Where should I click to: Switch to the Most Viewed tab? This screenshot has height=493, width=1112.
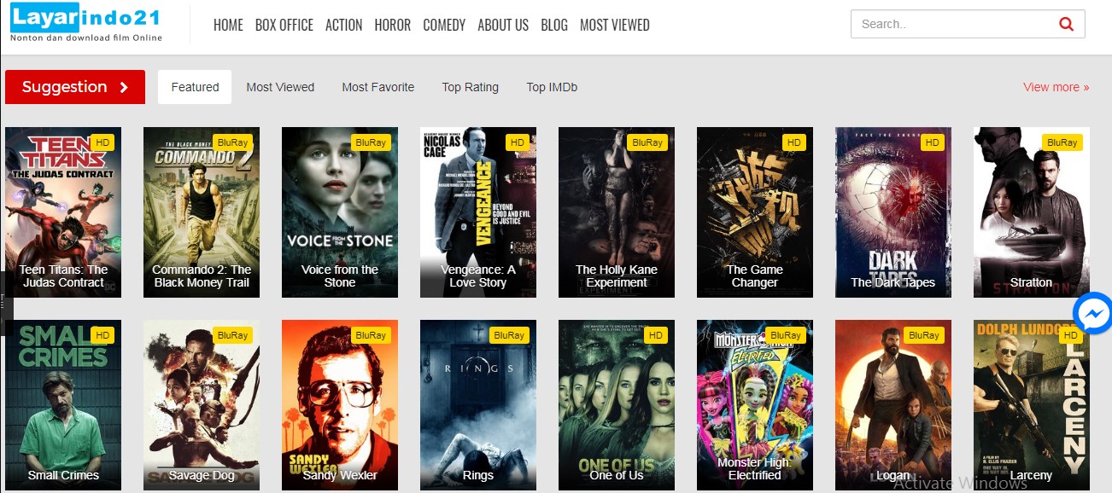point(280,87)
